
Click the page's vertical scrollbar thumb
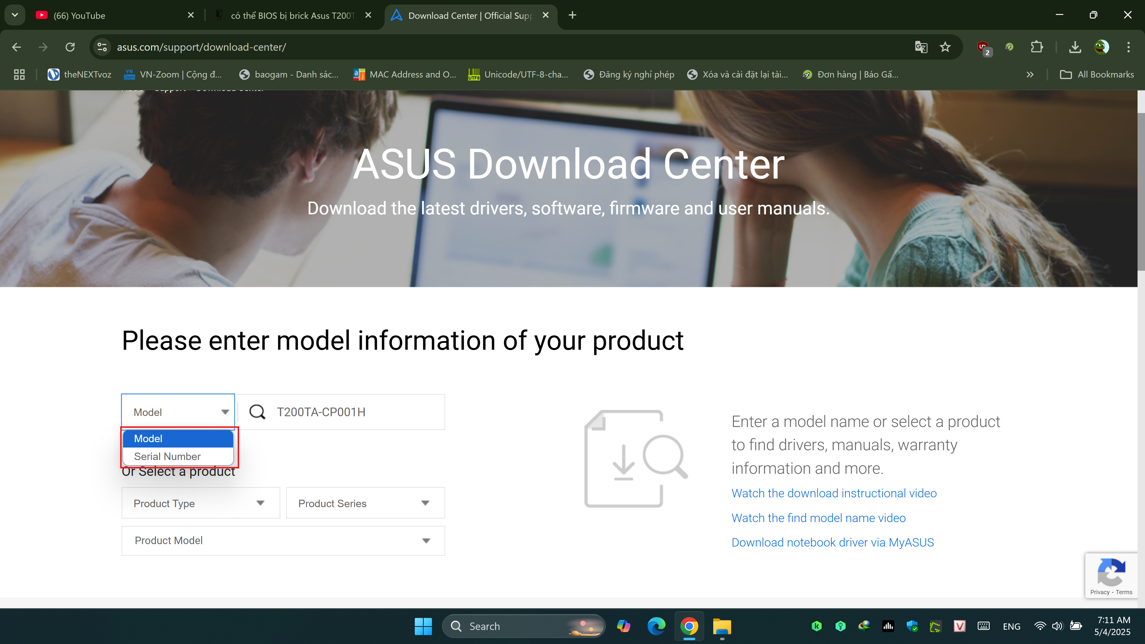click(1141, 191)
